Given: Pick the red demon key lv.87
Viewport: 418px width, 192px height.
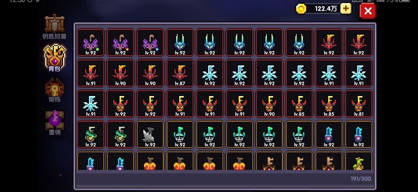Looking at the screenshot, I should pos(180,73).
